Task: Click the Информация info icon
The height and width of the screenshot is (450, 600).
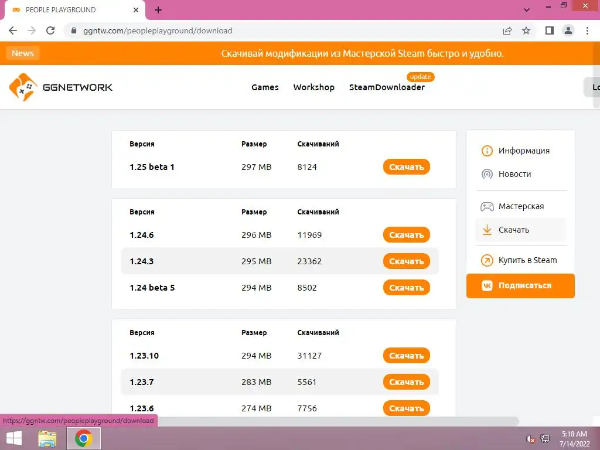Action: pyautogui.click(x=487, y=151)
